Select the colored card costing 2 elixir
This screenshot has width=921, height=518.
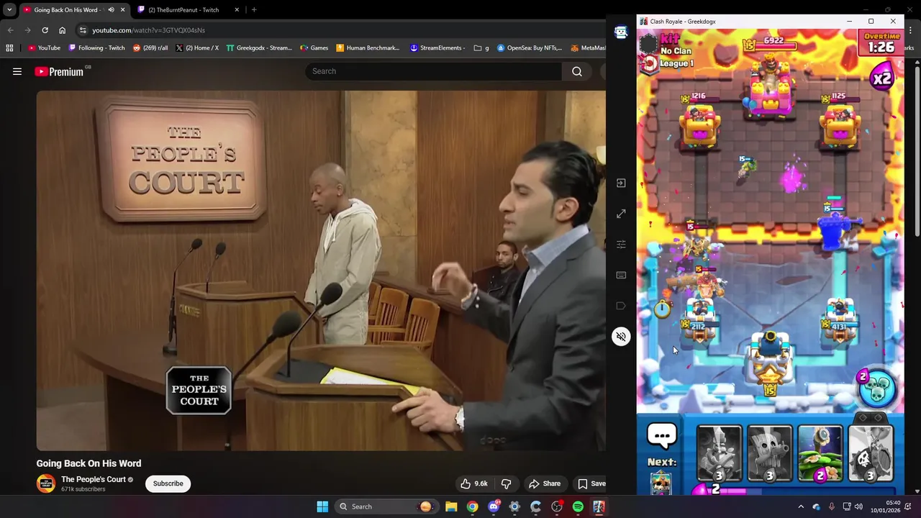tap(820, 453)
